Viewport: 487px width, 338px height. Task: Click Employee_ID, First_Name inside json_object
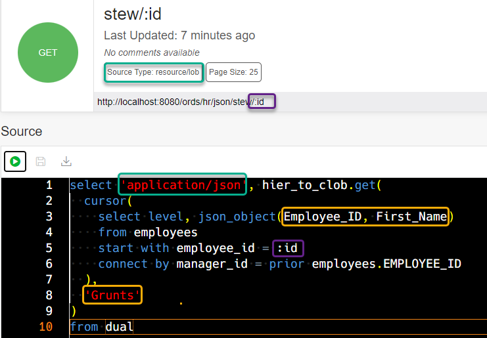(365, 217)
